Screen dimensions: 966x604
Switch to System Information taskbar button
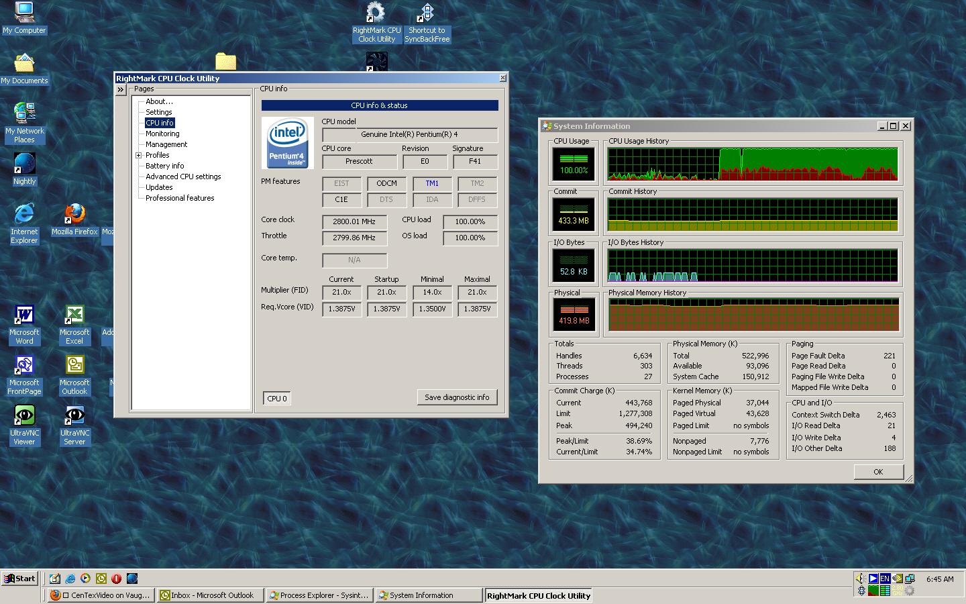[429, 595]
